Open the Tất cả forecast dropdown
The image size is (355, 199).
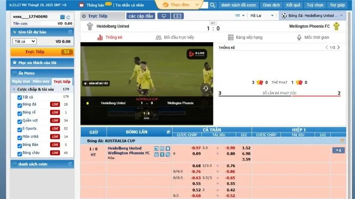[24, 41]
